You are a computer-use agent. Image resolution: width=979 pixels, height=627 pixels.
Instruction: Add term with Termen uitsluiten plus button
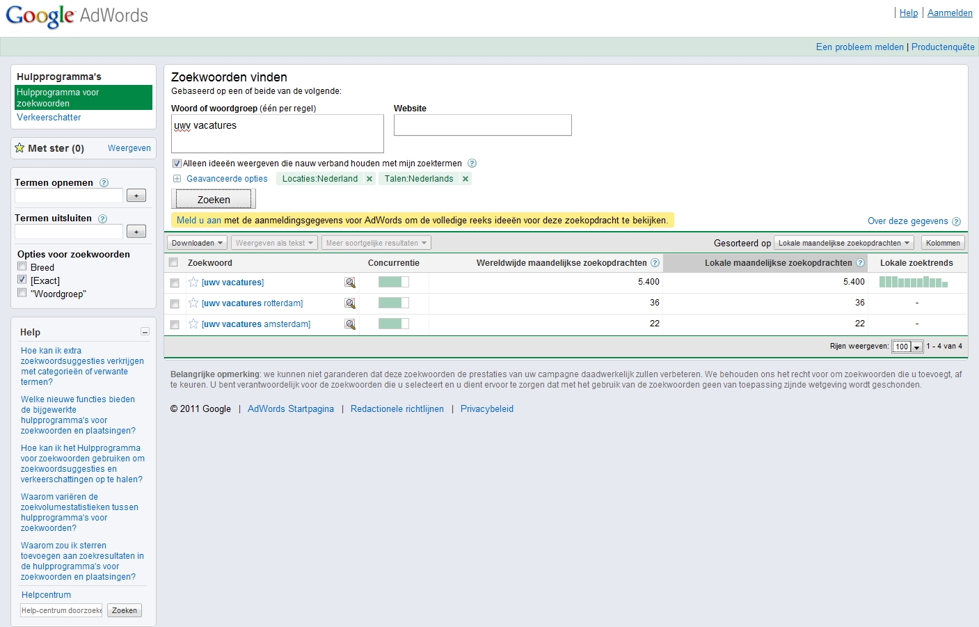click(x=136, y=231)
